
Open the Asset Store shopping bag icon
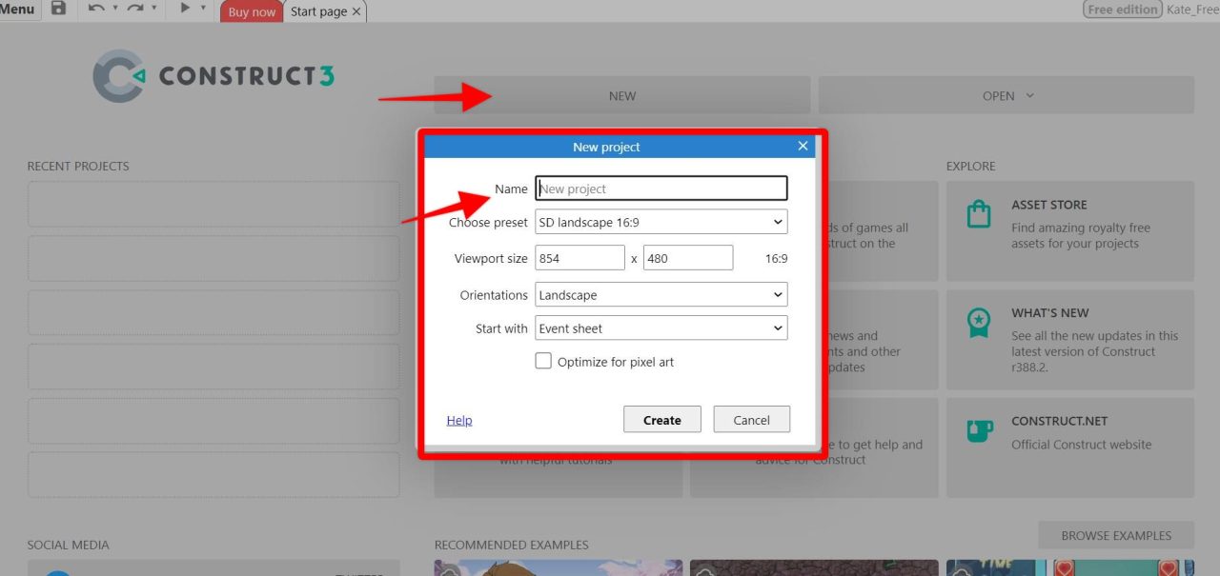[x=977, y=214]
